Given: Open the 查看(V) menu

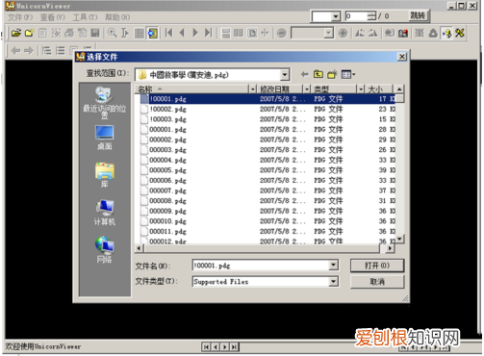Looking at the screenshot, I should tap(53, 17).
